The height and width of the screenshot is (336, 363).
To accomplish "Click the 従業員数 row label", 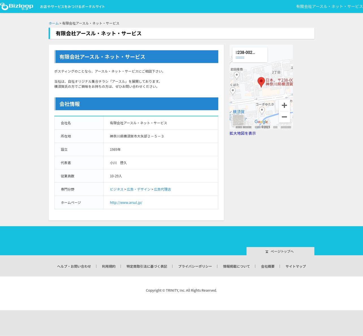I will pyautogui.click(x=68, y=176).
